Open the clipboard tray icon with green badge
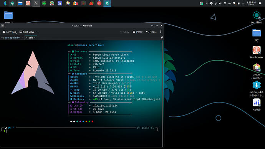This screenshot has width=265, height=149. (x=201, y=3)
